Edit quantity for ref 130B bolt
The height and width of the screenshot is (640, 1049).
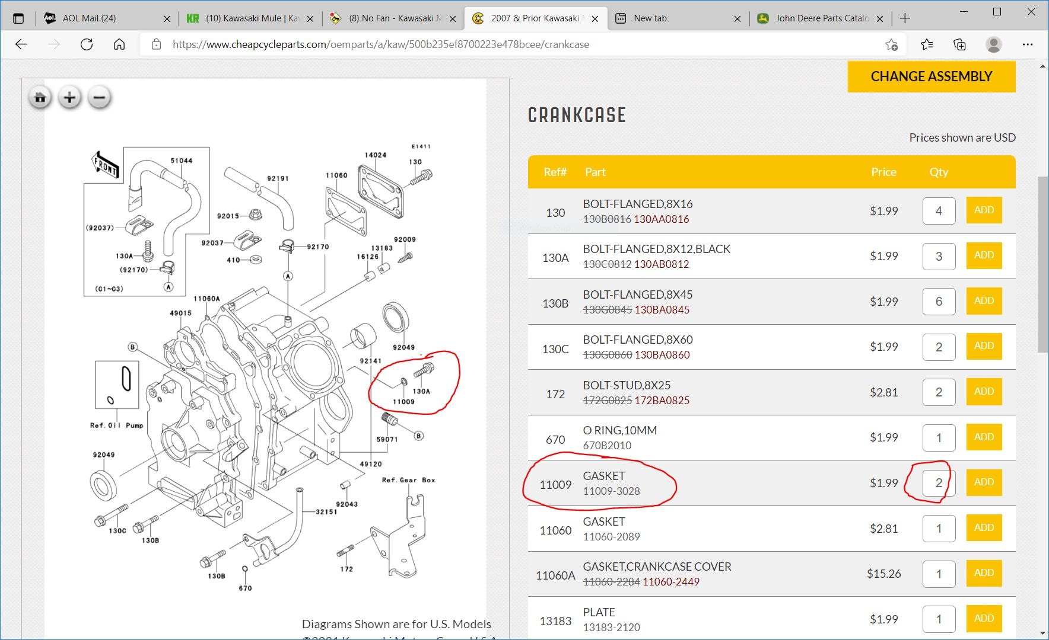[939, 302]
